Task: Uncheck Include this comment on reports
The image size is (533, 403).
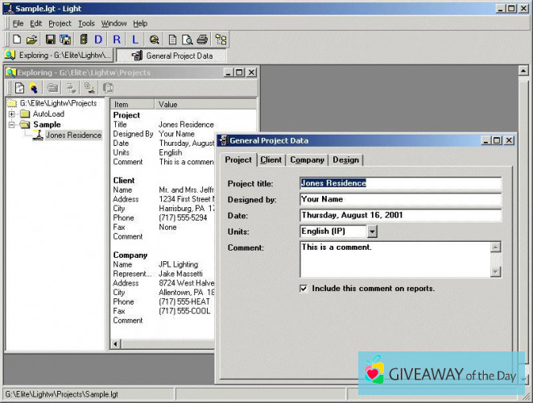Action: pyautogui.click(x=304, y=288)
